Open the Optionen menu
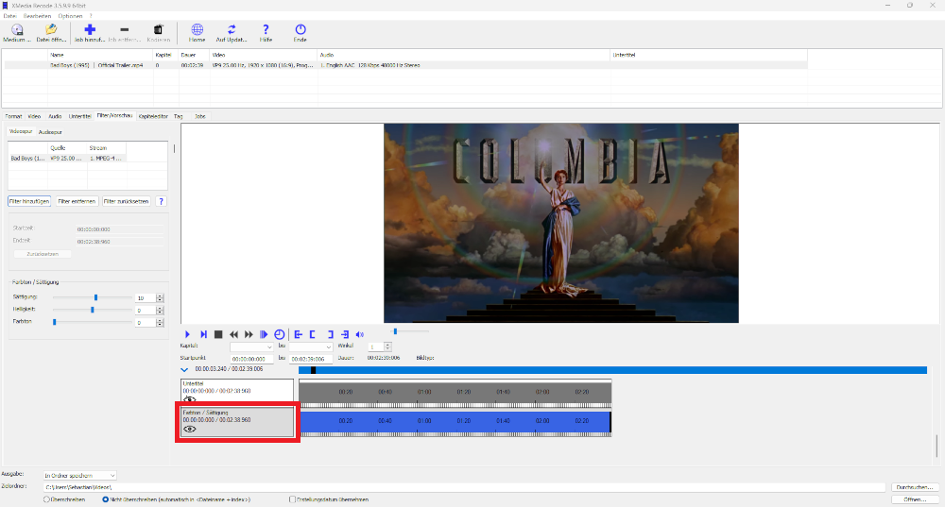The height and width of the screenshot is (507, 945). click(70, 16)
